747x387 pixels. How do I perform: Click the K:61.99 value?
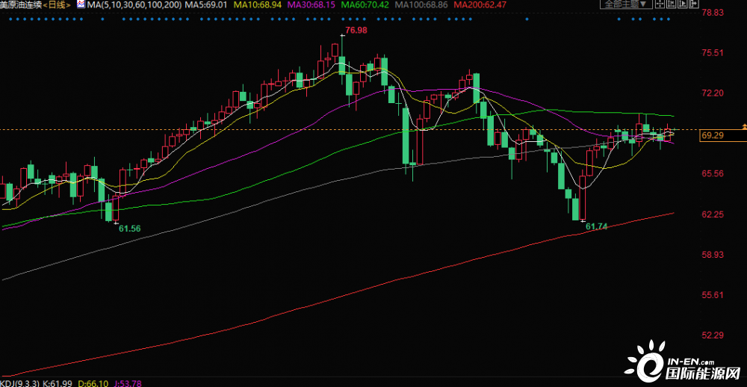pos(58,383)
